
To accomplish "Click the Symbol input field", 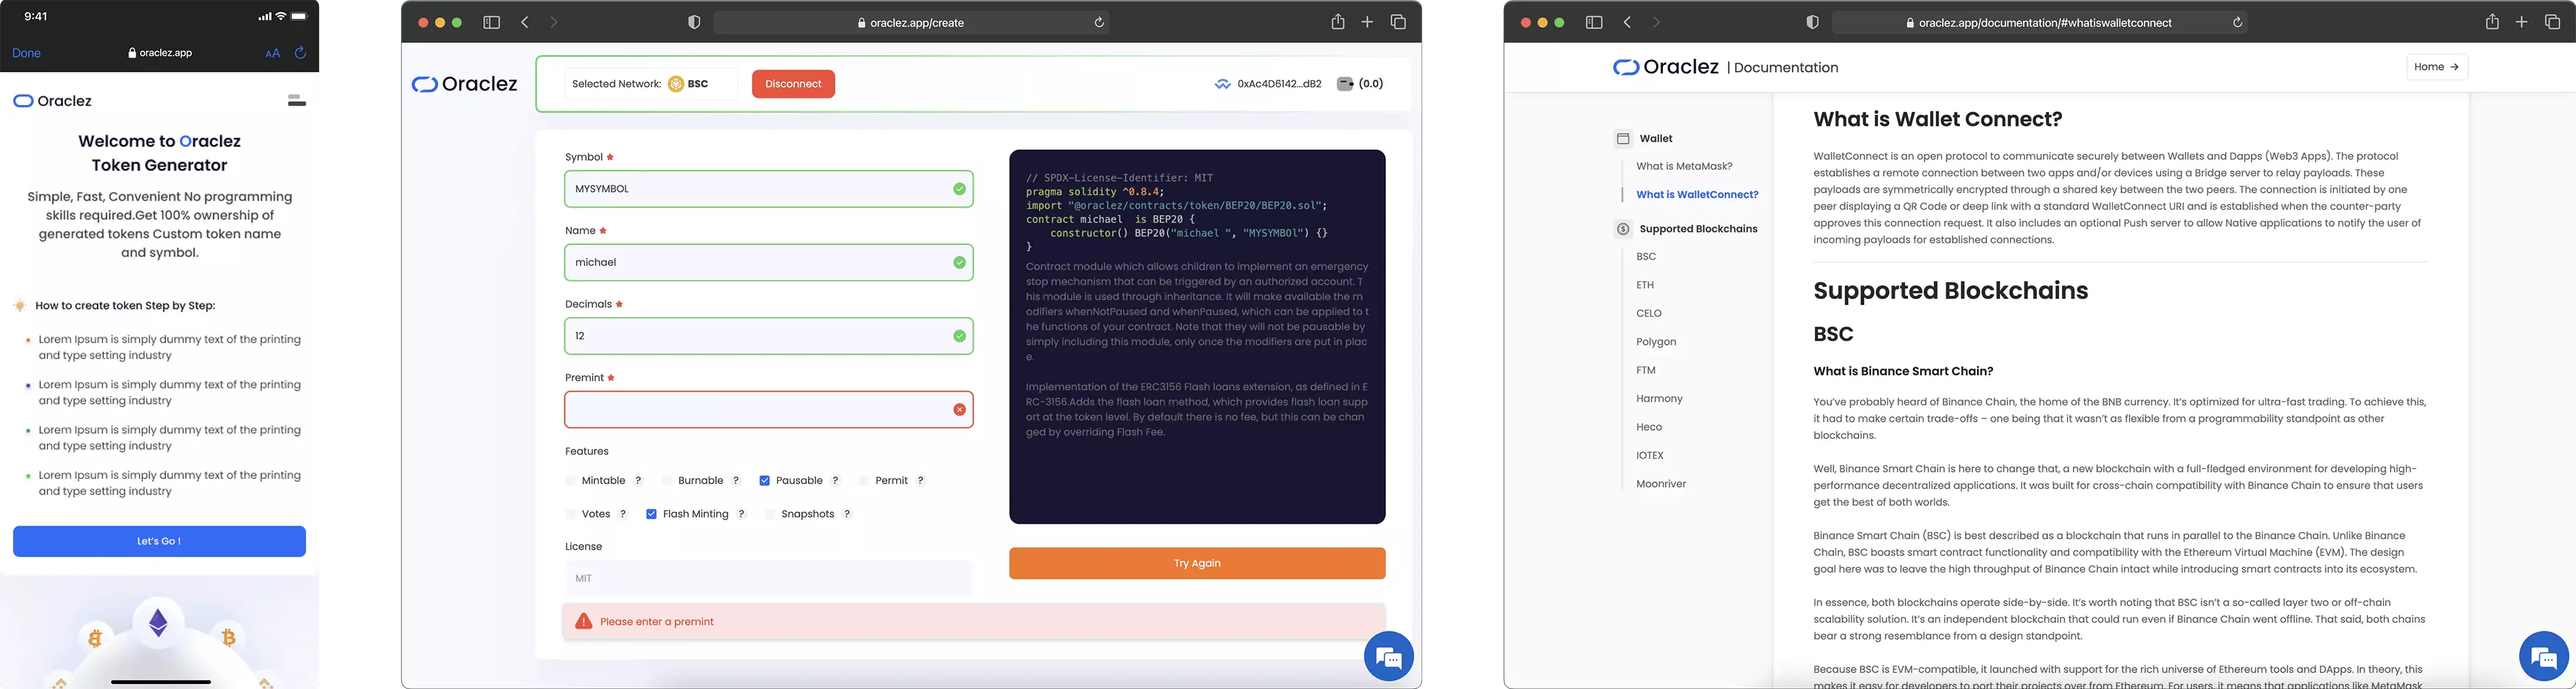I will click(768, 189).
